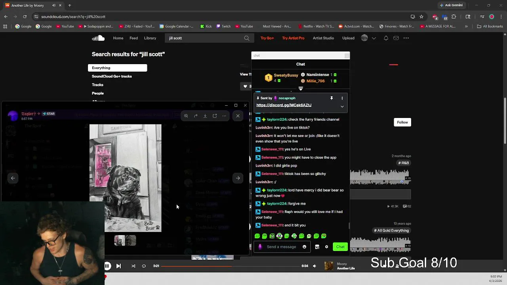Screen dimensions: 507x285
Task: Open the Chrome apps grid bookmark
Action: pos(5,27)
